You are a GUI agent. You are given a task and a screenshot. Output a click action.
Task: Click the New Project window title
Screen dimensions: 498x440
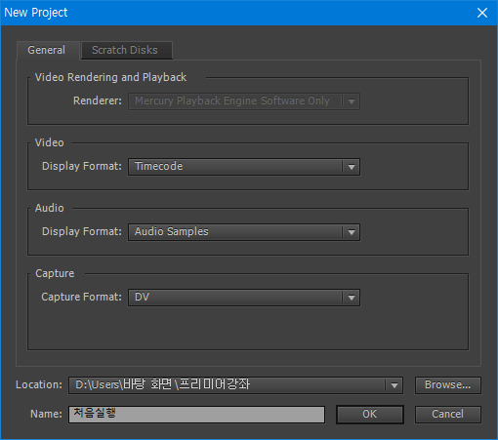[36, 13]
